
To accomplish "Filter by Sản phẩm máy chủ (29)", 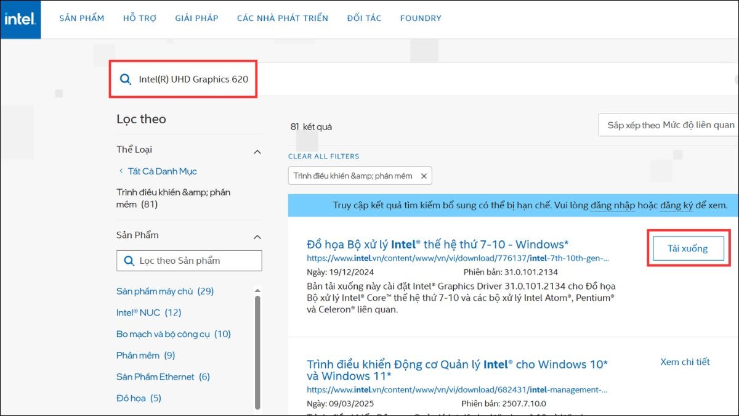I will (x=165, y=291).
